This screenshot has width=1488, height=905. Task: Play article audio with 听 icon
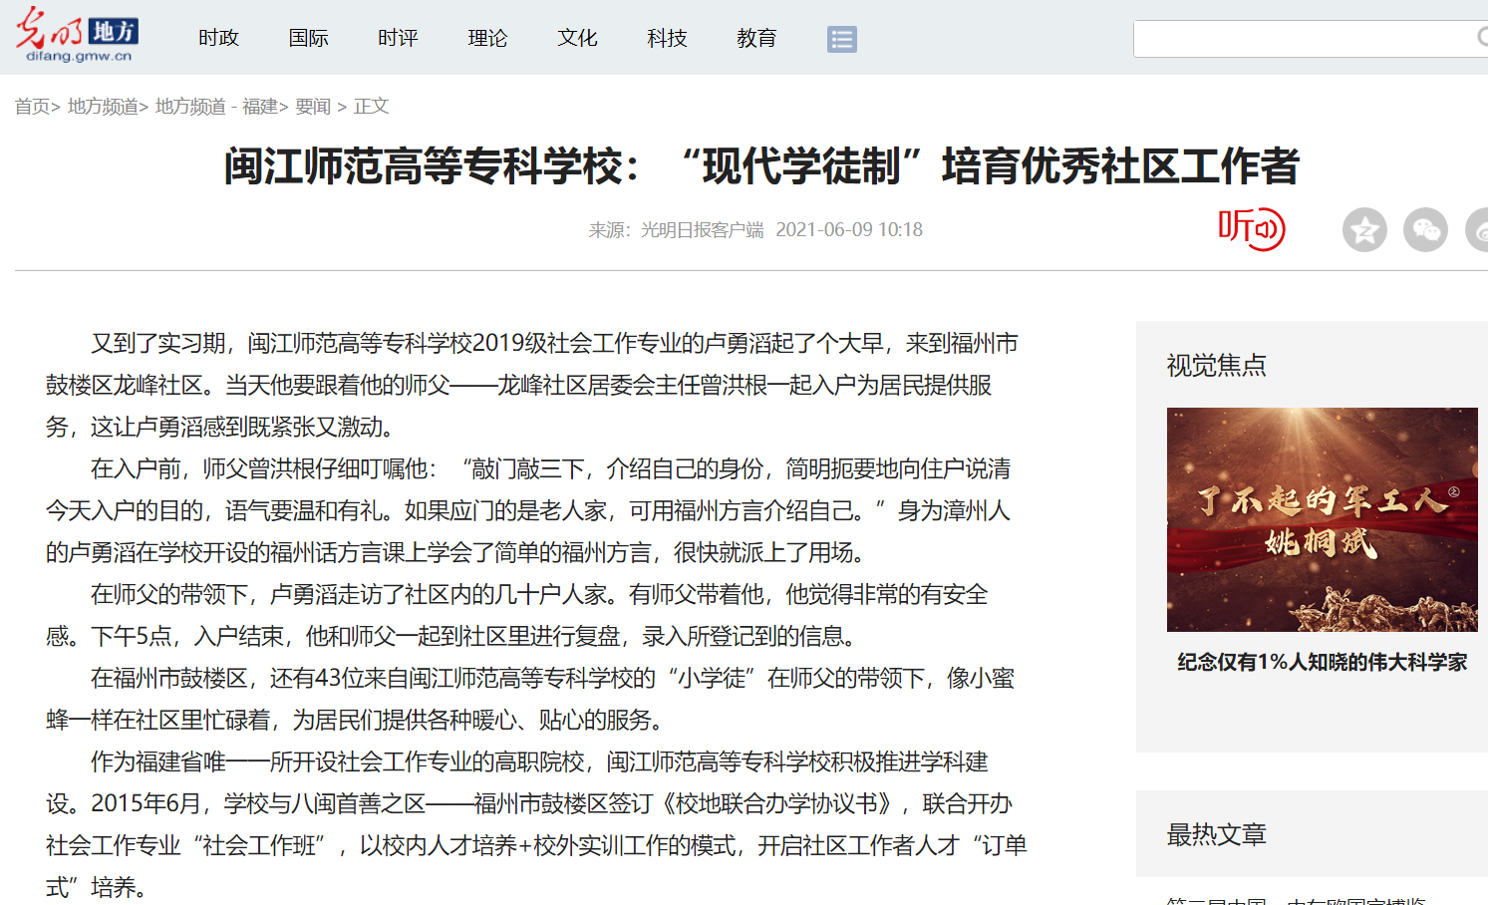1251,229
